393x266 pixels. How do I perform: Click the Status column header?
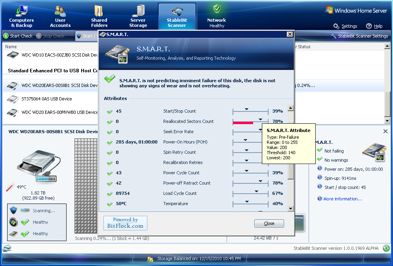click(x=304, y=47)
